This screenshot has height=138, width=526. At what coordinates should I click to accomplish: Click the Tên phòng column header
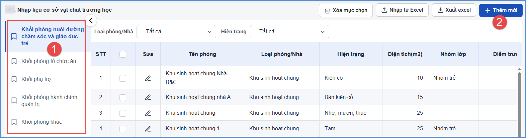tap(202, 54)
